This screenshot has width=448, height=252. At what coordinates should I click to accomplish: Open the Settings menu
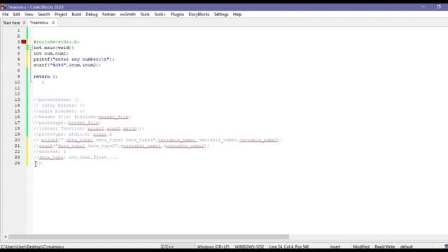coord(221,14)
